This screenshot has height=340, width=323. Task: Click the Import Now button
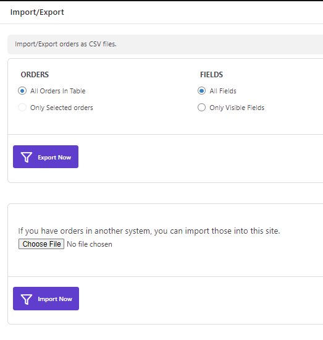pos(46,299)
